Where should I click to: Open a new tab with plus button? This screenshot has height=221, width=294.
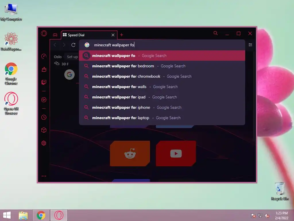click(x=121, y=35)
